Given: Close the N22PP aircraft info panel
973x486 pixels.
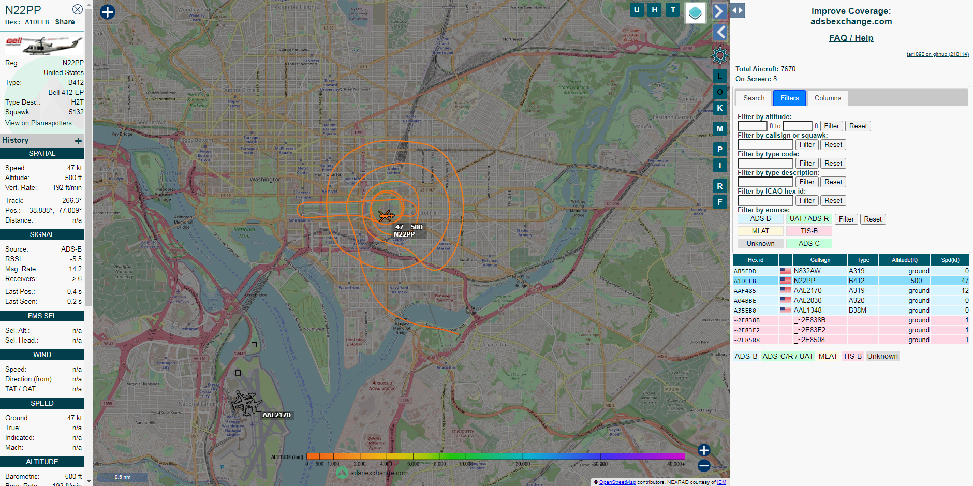Looking at the screenshot, I should tap(77, 9).
